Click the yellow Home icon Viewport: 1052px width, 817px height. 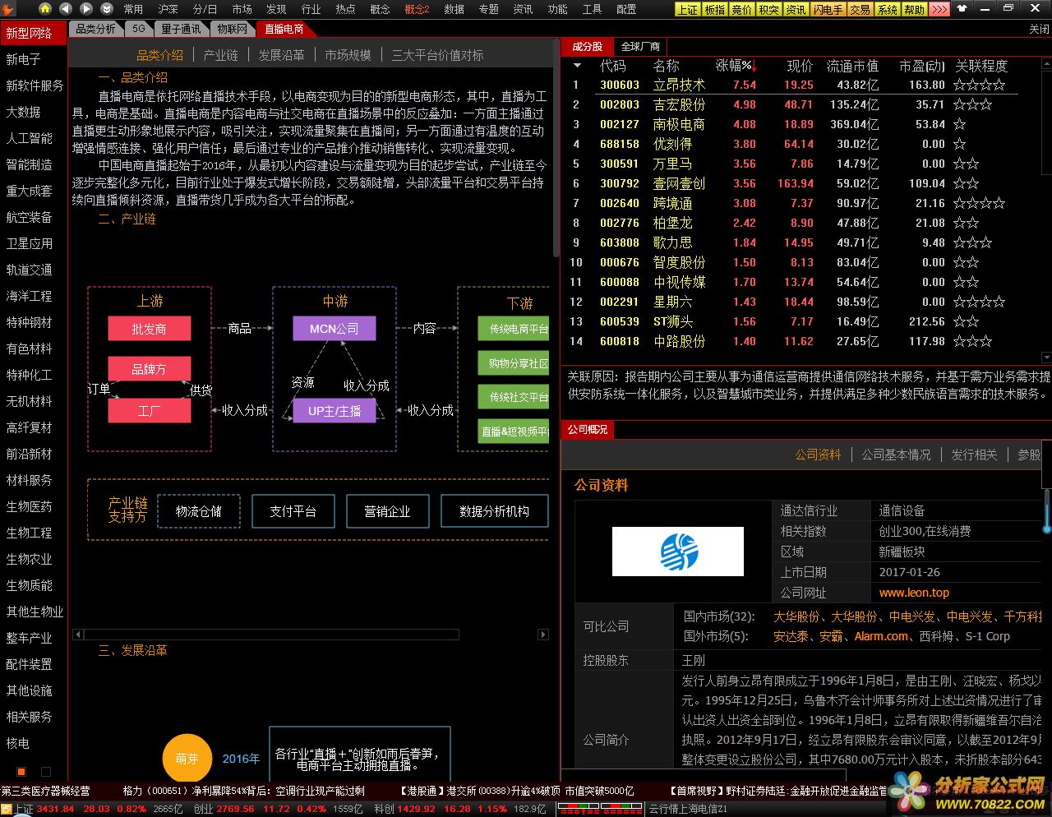click(45, 9)
